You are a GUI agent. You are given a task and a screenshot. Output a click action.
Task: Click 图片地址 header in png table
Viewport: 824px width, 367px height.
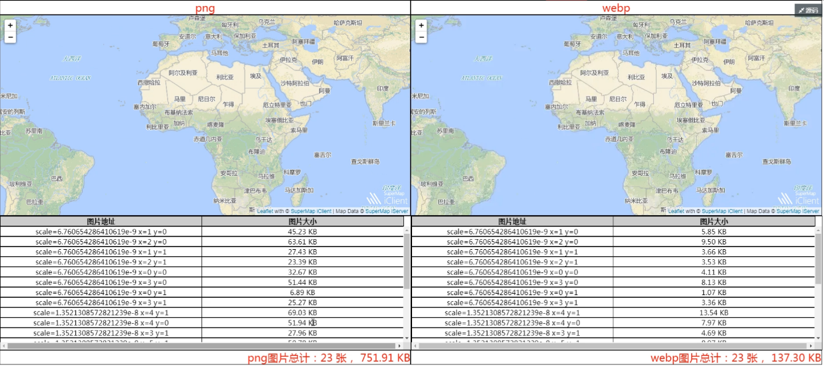101,221
